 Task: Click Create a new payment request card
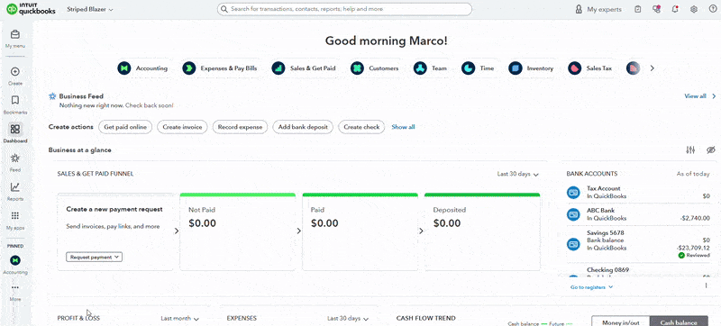115,231
